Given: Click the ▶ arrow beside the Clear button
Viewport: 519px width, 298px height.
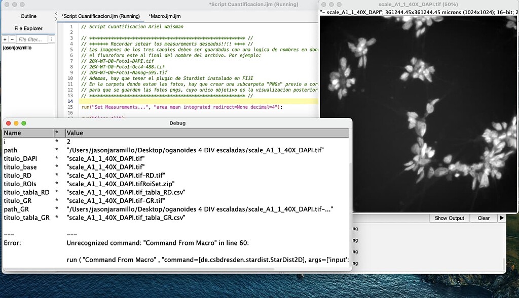Looking at the screenshot, I should [501, 218].
